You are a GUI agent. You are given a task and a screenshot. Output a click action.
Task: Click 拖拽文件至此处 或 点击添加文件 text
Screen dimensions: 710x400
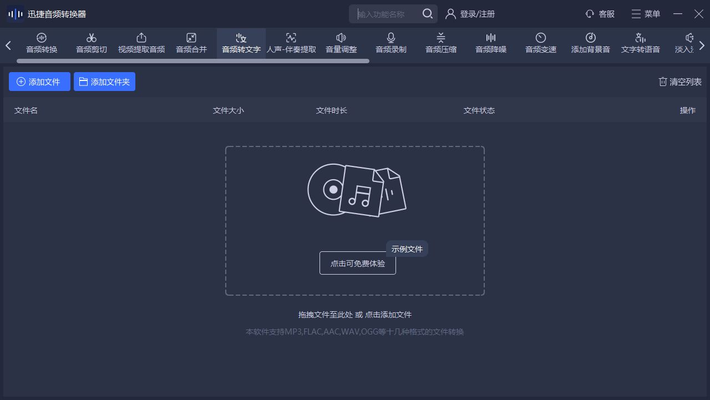pyautogui.click(x=355, y=315)
